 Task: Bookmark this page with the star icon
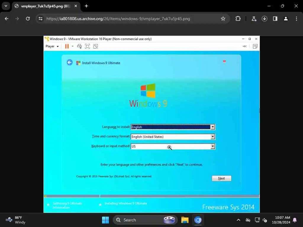point(223,19)
